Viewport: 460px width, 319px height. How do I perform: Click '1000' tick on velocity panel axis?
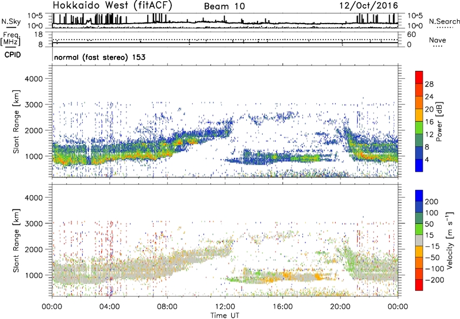pos(34,275)
